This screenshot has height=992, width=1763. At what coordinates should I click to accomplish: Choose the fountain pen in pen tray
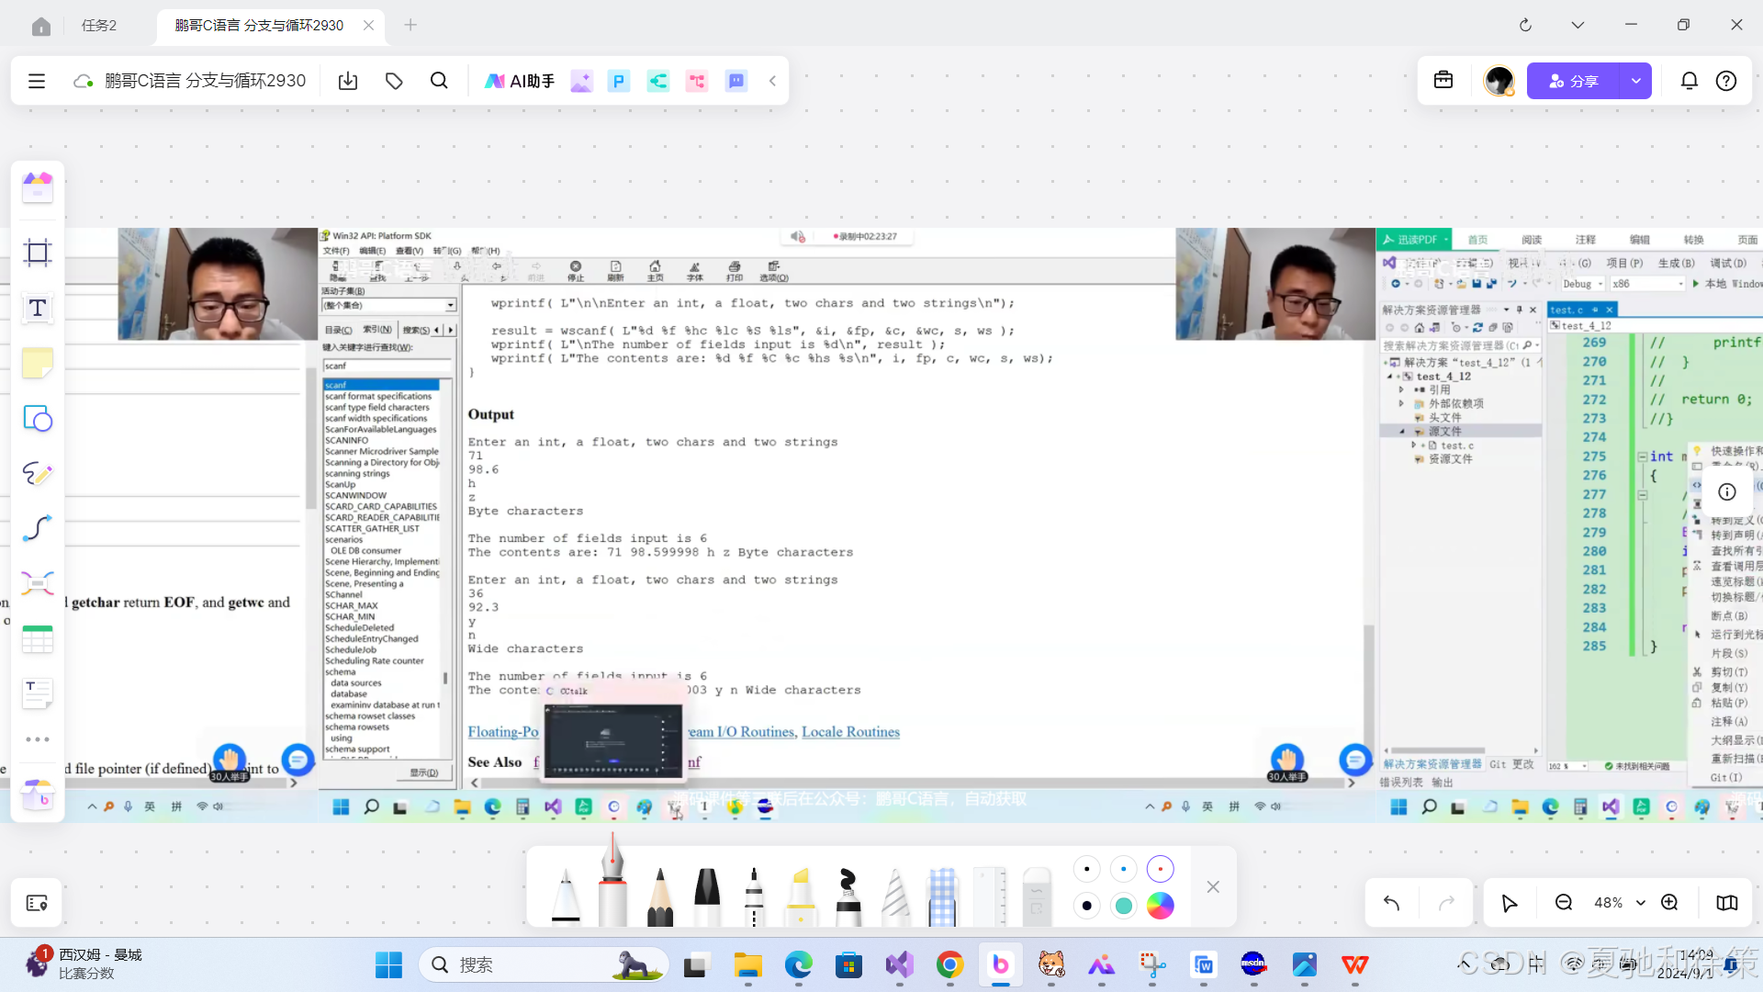click(612, 886)
